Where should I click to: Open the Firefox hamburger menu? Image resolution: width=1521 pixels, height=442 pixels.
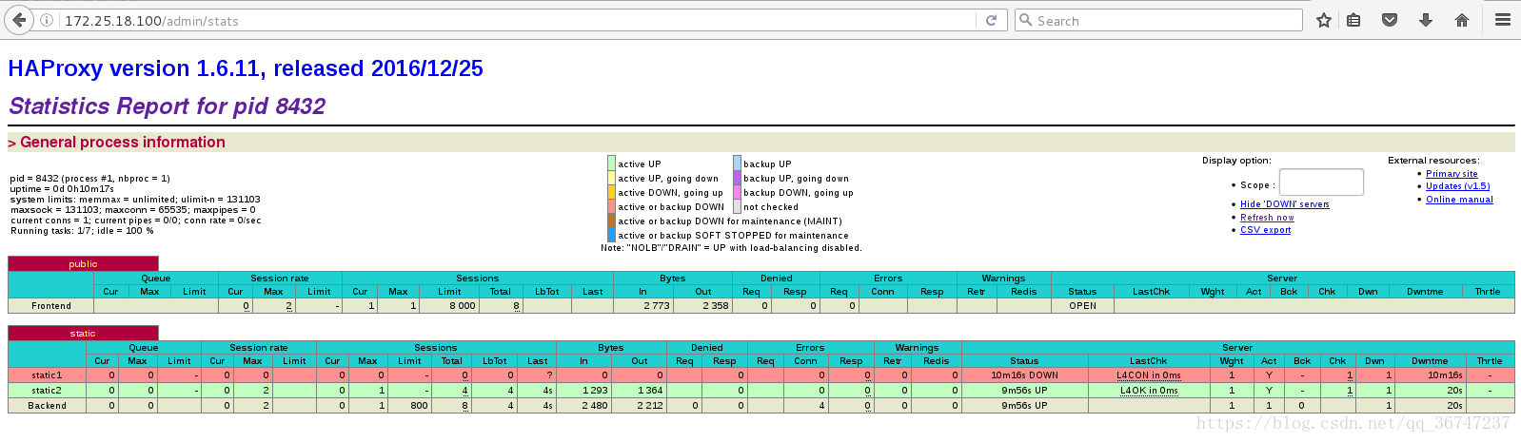pos(1503,20)
